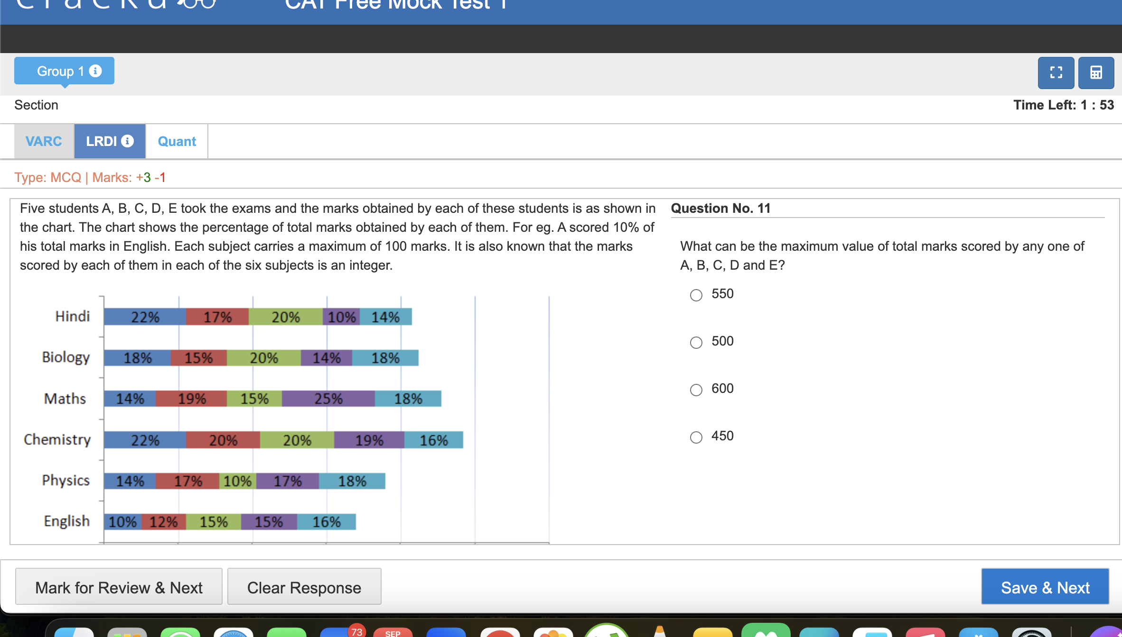Click the Hindi row label in chart
Image resolution: width=1122 pixels, height=637 pixels.
[x=72, y=316]
